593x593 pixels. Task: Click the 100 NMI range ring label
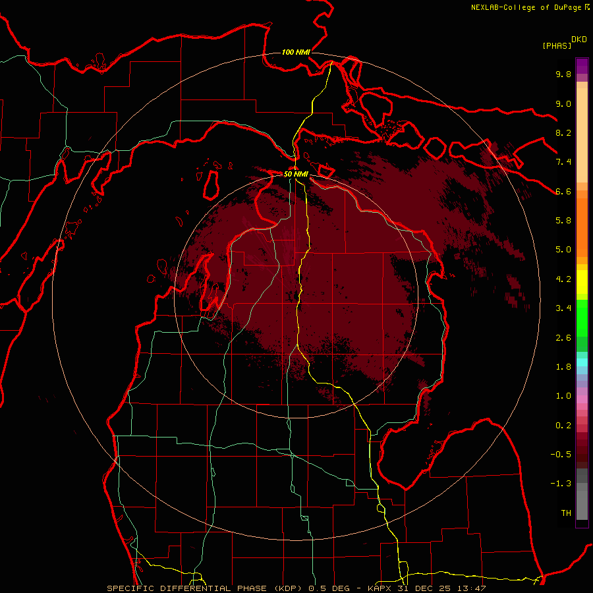pos(296,52)
